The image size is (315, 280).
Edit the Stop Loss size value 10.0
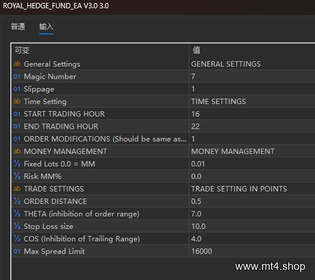click(252, 226)
